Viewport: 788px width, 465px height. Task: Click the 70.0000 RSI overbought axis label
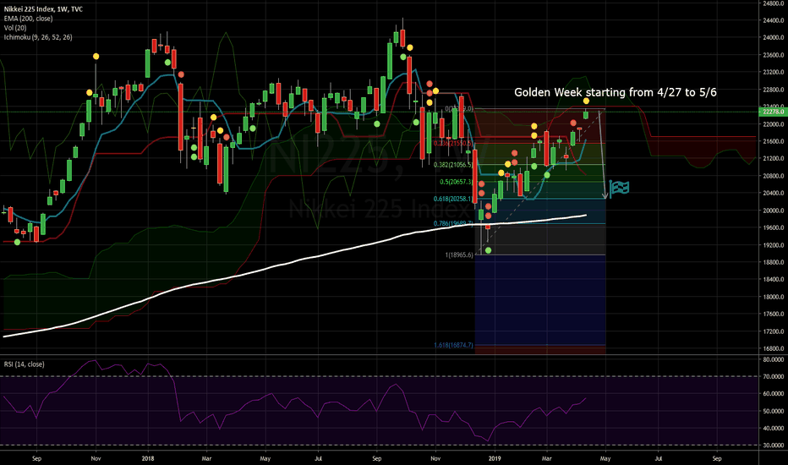point(773,376)
